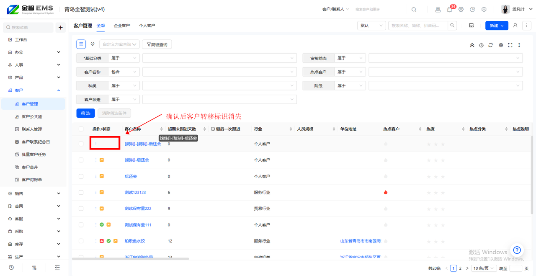The height and width of the screenshot is (276, 536).
Task: Open the 默认 dropdown in the toolbar
Action: pyautogui.click(x=371, y=26)
